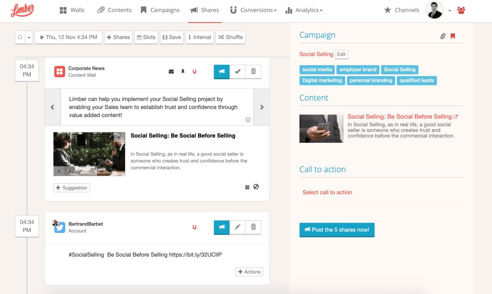Select the employer brand tag
The height and width of the screenshot is (294, 492).
click(x=358, y=70)
